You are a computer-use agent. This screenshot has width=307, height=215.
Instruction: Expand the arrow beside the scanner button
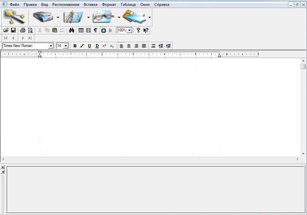58,17
